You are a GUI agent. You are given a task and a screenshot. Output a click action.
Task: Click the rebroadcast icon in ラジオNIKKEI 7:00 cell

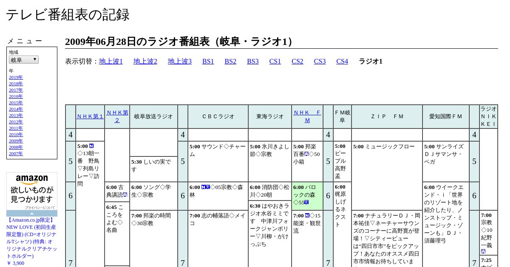[483, 252]
